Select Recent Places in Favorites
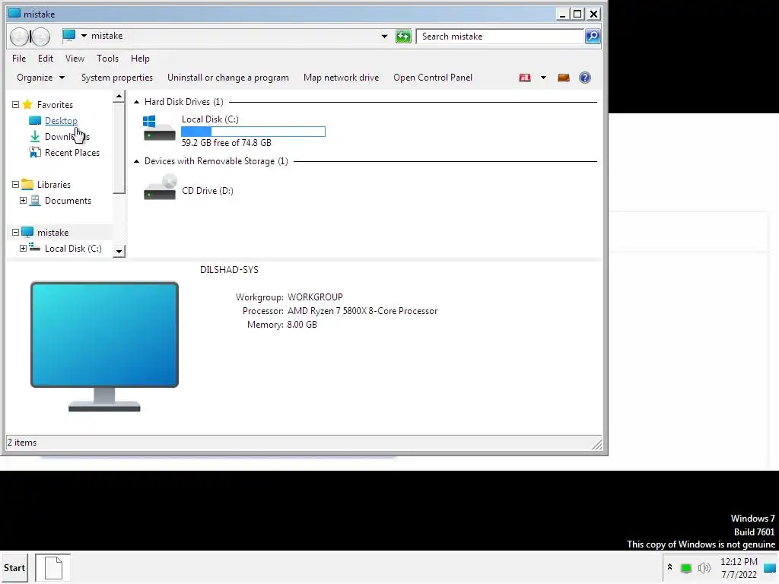Screen dimensions: 779x584 (72, 152)
